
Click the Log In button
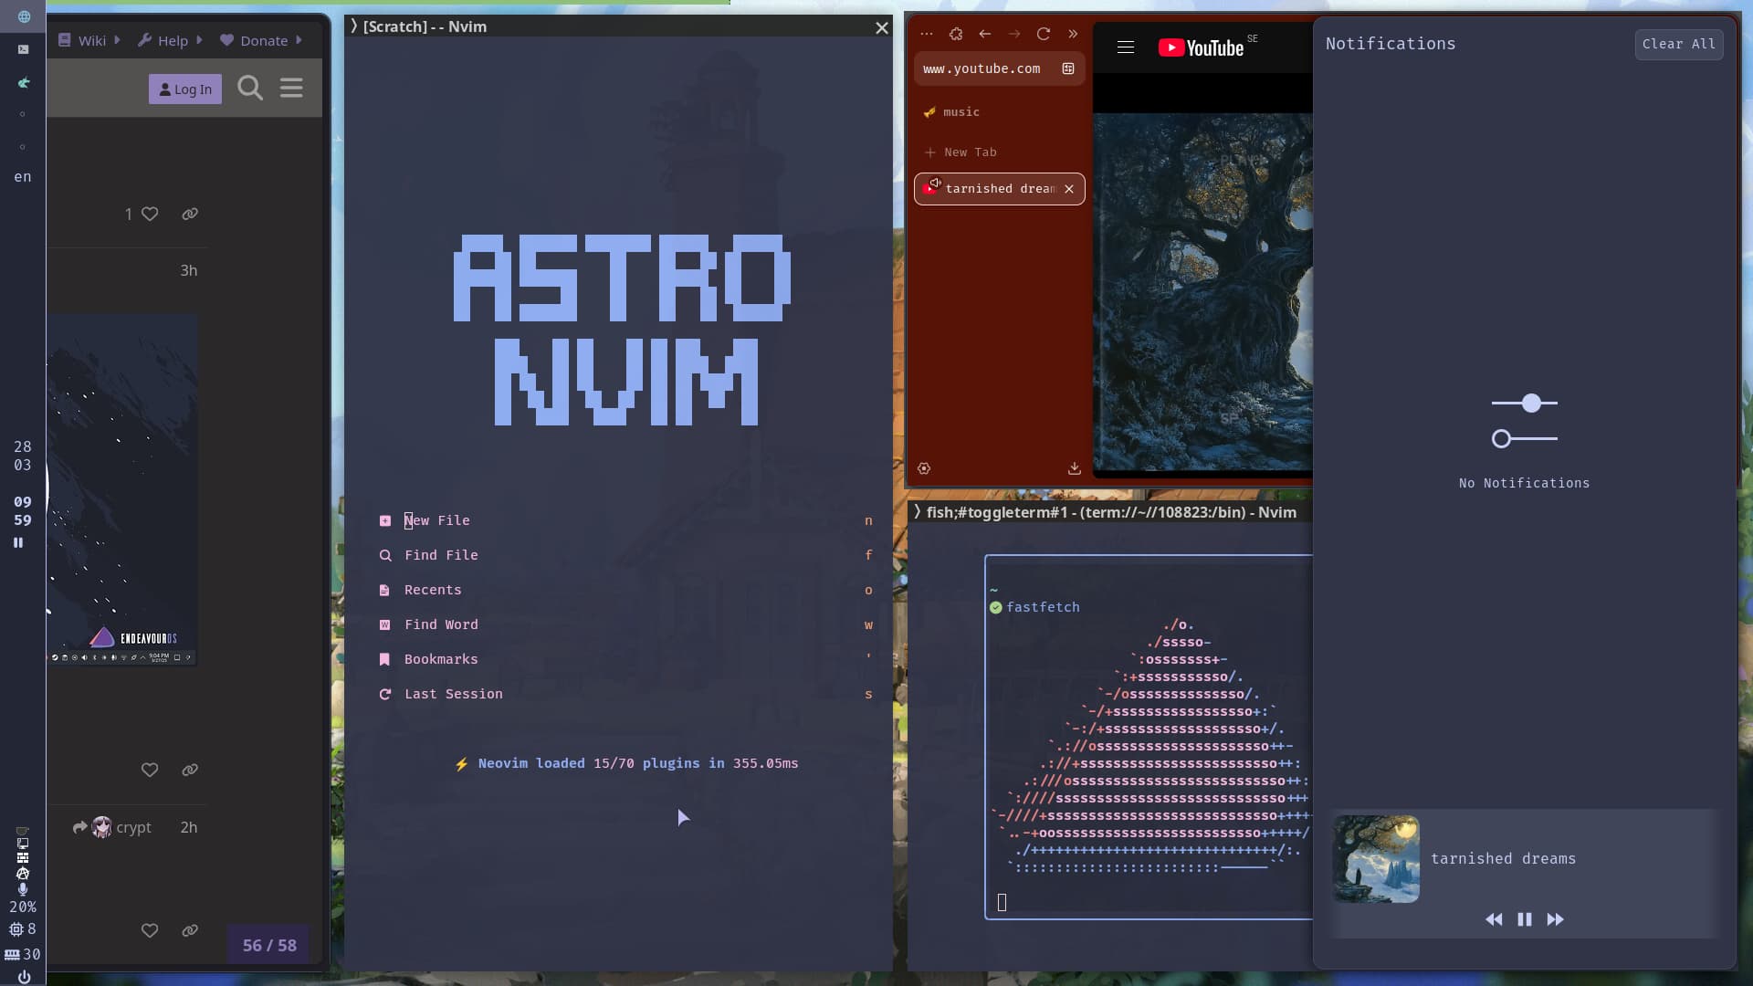point(185,89)
